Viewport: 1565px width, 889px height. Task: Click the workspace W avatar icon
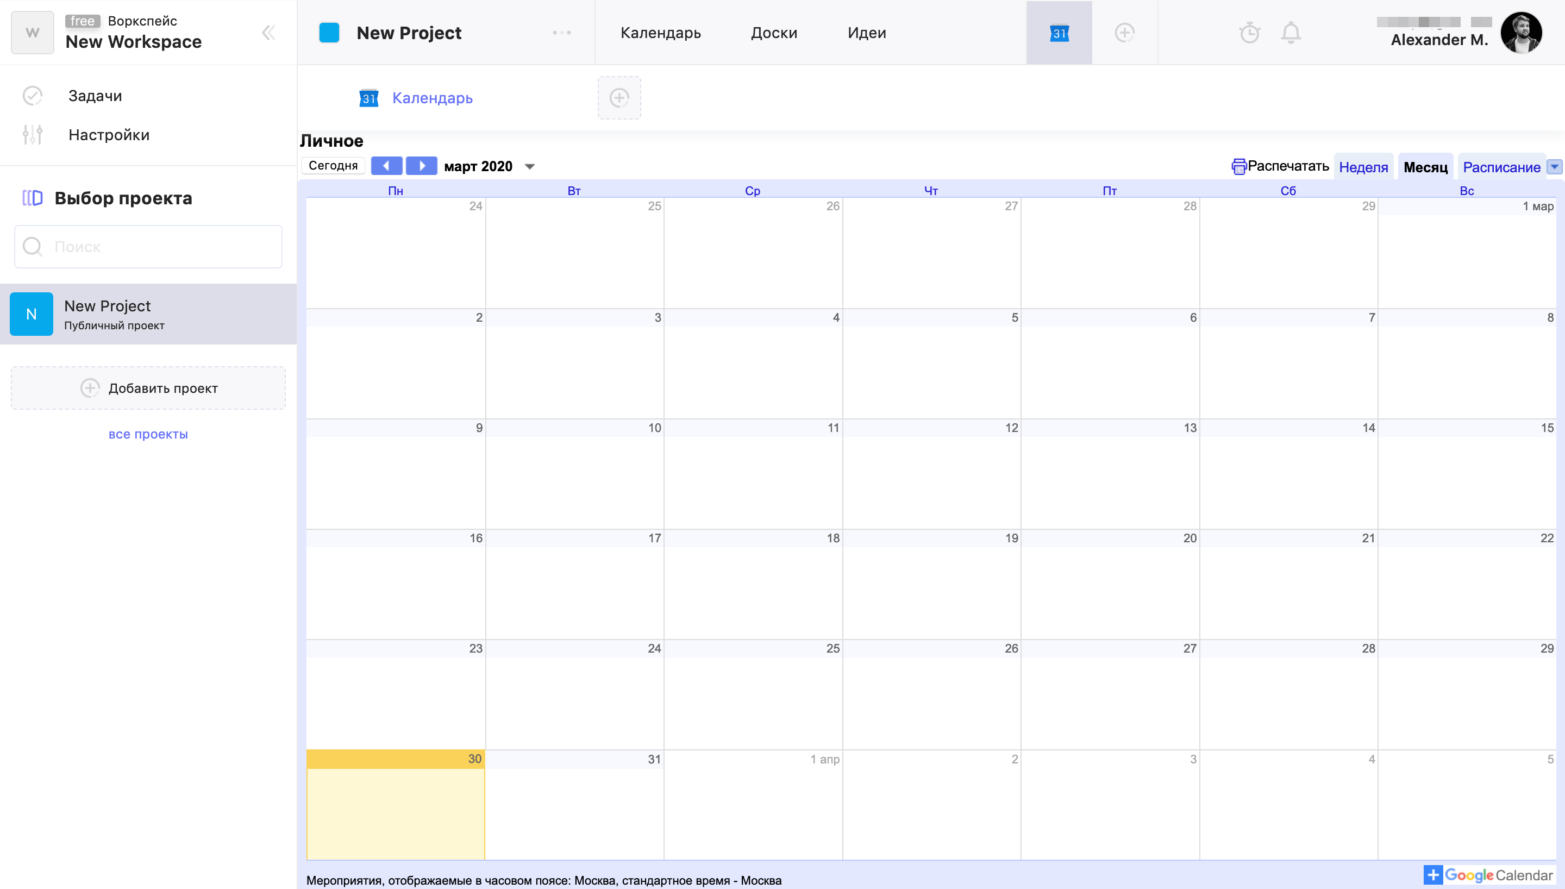[x=33, y=33]
